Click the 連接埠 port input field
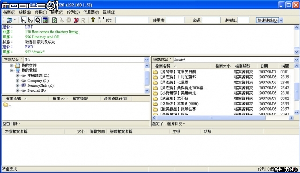This screenshot has width=300, height=173. pyautogui.click(x=243, y=20)
